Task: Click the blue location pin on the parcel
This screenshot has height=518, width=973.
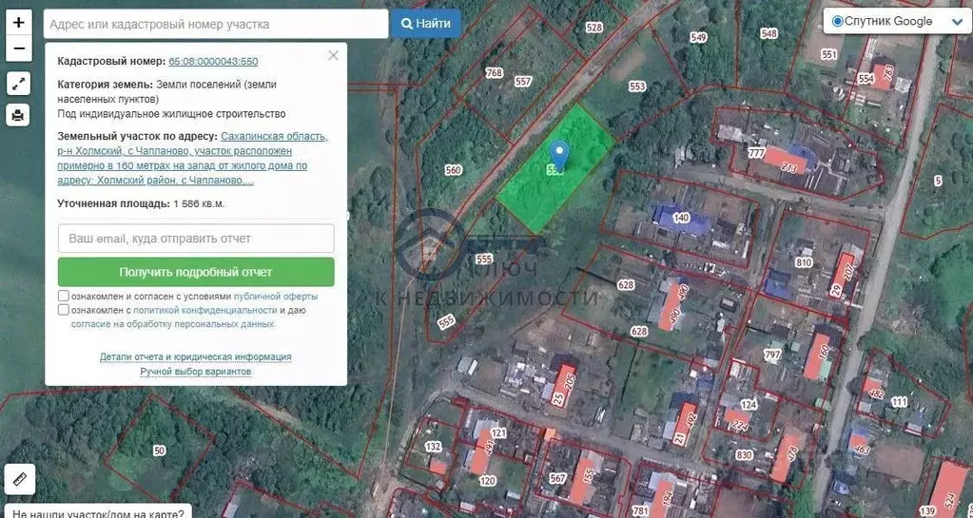Action: tap(559, 155)
